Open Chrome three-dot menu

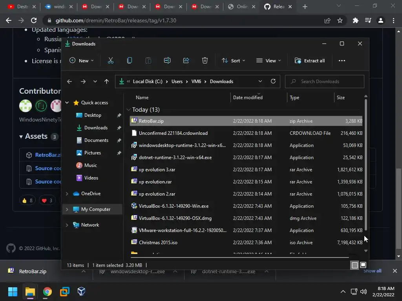click(393, 20)
